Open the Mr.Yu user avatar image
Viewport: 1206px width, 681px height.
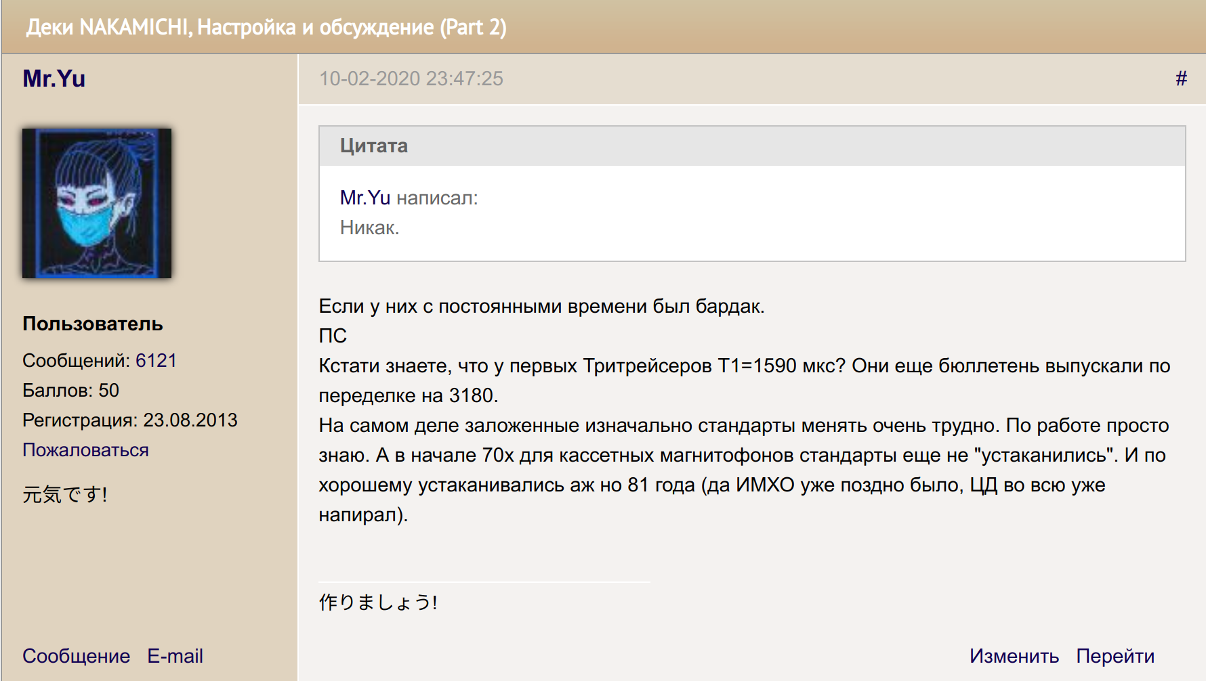click(97, 203)
